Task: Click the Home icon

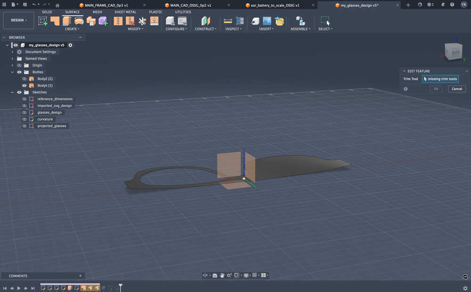Action: 57,5
